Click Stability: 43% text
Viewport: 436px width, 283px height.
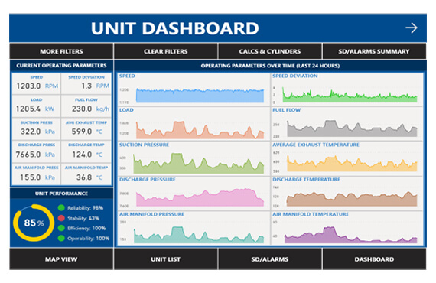[x=83, y=218]
